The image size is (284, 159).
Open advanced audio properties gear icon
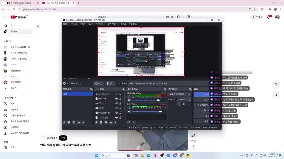tap(129, 122)
